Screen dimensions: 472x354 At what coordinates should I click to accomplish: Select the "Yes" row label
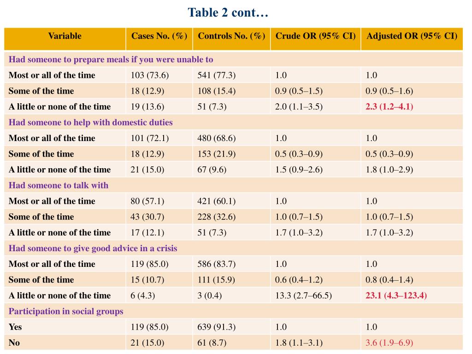click(x=15, y=327)
